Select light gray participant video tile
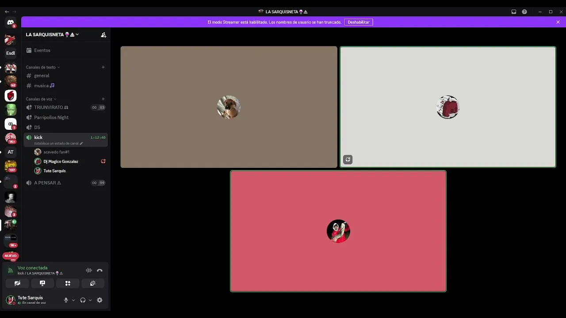 point(448,107)
